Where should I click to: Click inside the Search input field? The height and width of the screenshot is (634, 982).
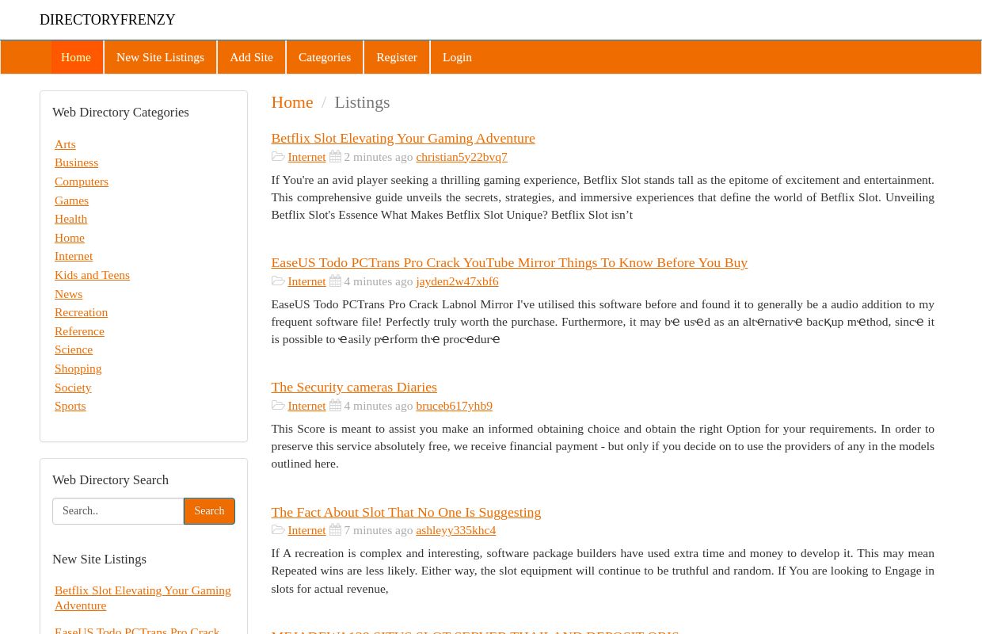tap(117, 510)
